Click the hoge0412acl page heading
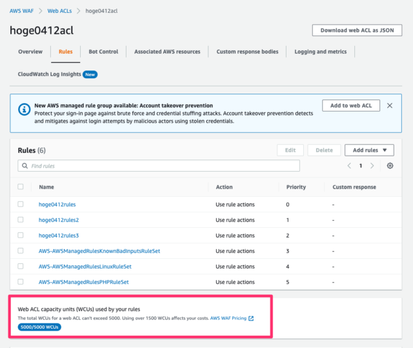The width and height of the screenshot is (413, 348). click(41, 30)
